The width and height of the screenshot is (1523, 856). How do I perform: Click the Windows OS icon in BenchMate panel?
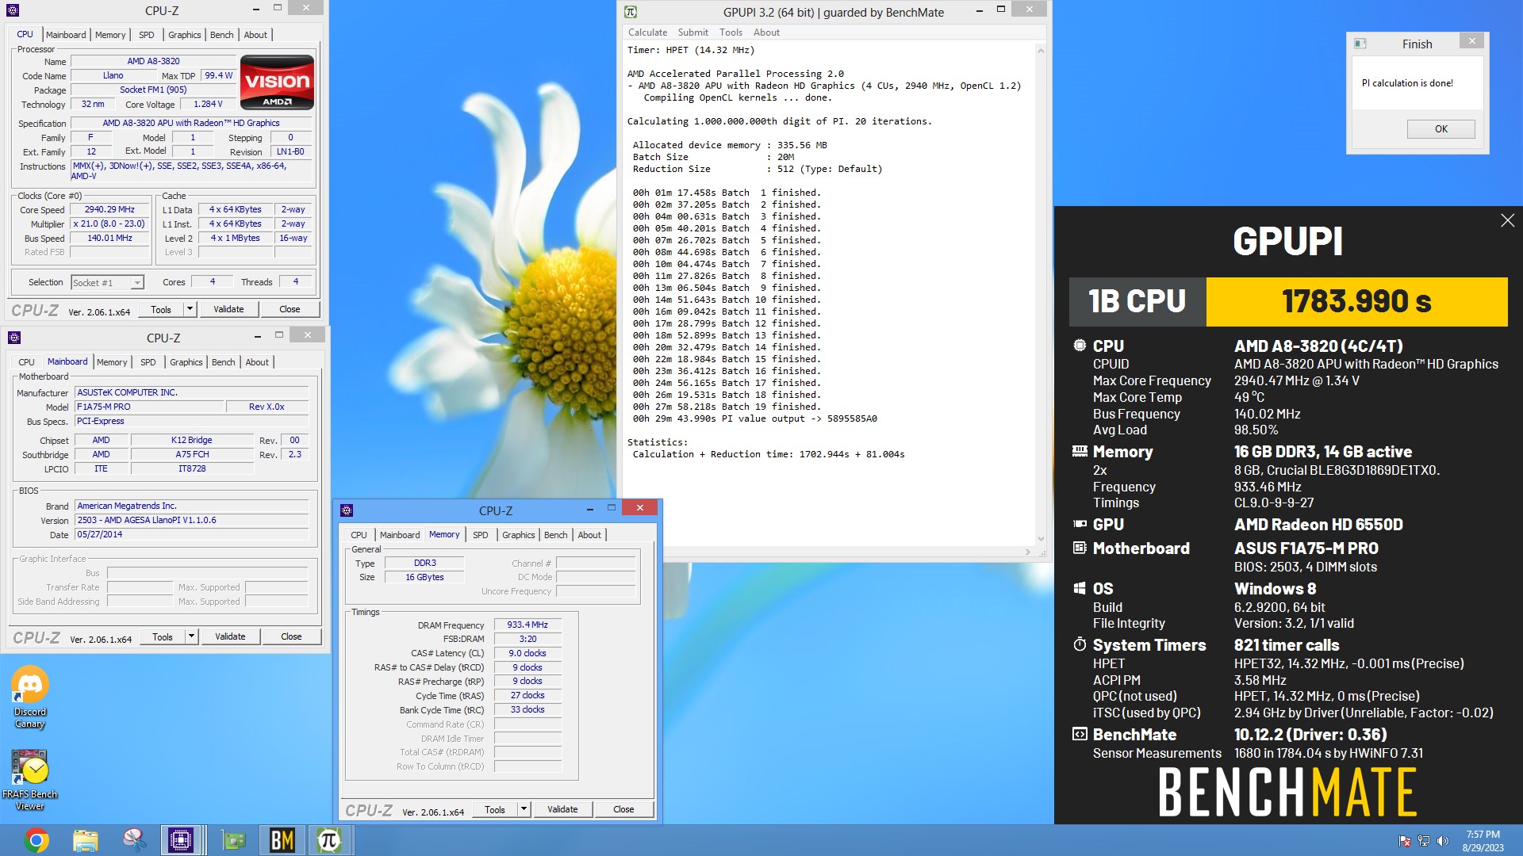click(x=1080, y=588)
